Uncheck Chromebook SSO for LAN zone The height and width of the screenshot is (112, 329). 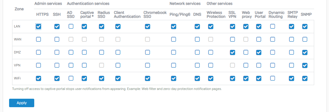point(148,27)
